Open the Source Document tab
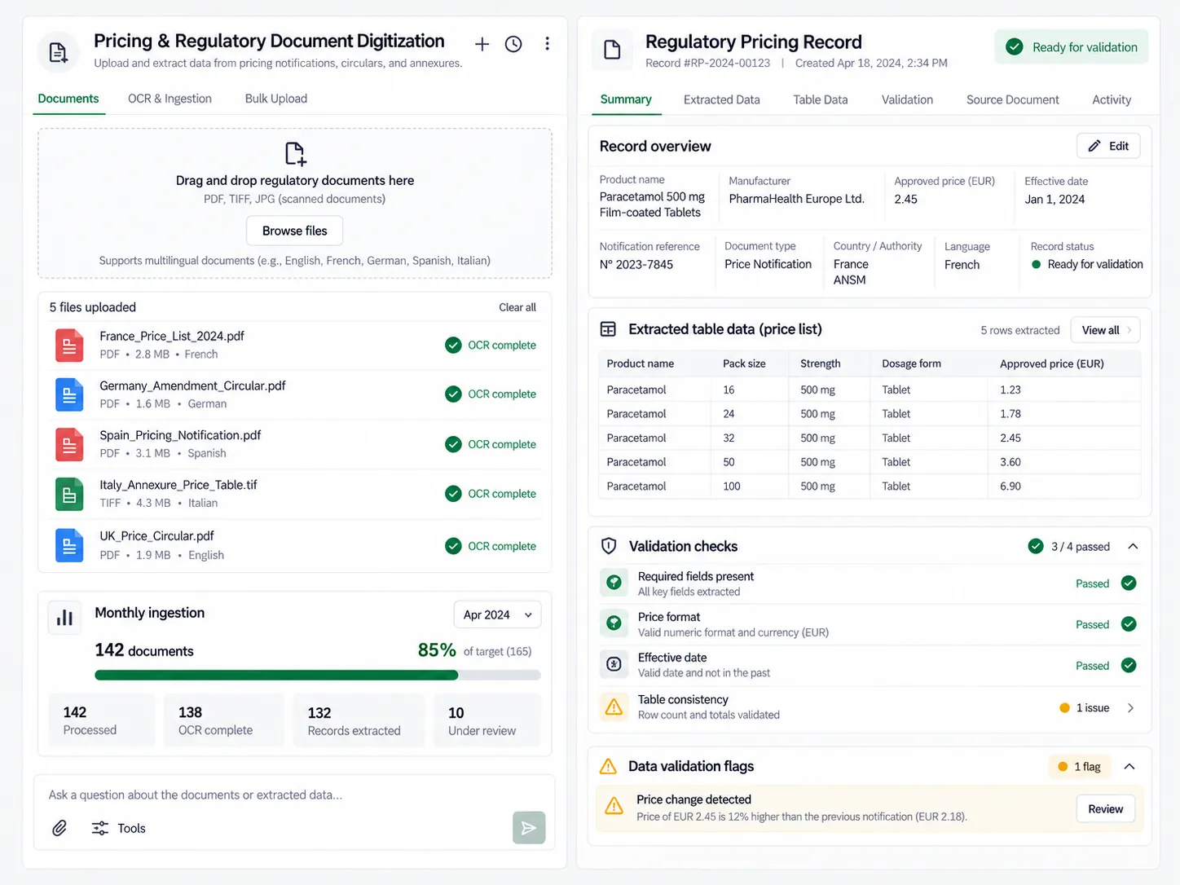1180x885 pixels. tap(1013, 99)
